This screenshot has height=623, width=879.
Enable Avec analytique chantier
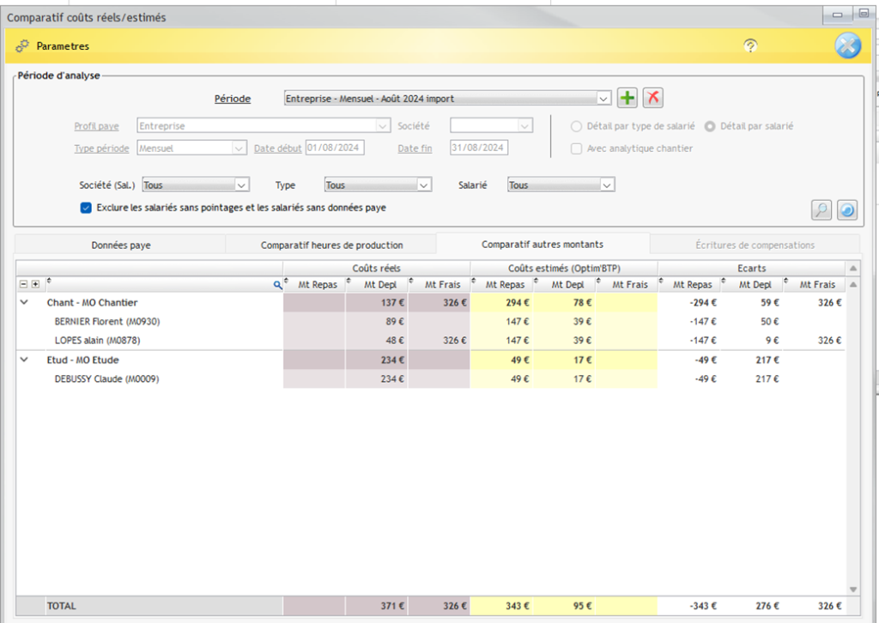(576, 148)
